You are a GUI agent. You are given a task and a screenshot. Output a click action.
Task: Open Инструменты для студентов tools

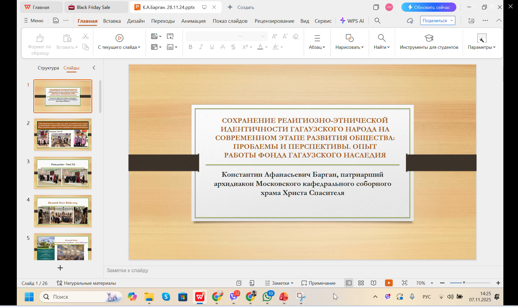(429, 41)
